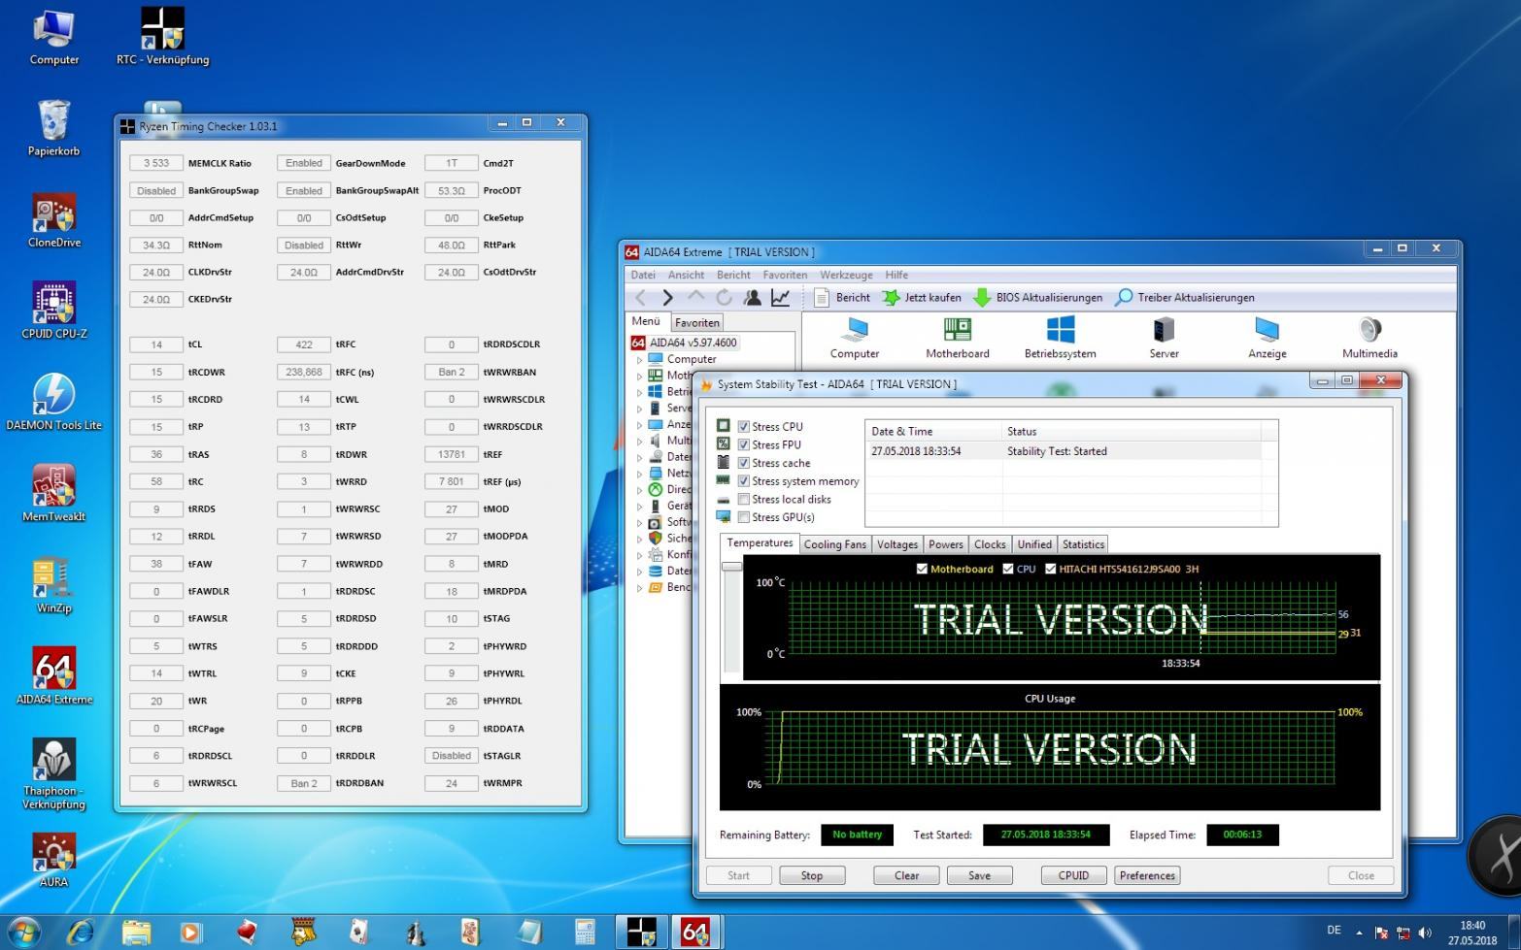The width and height of the screenshot is (1521, 950).
Task: Click the Save button in Stability Test
Action: [979, 875]
